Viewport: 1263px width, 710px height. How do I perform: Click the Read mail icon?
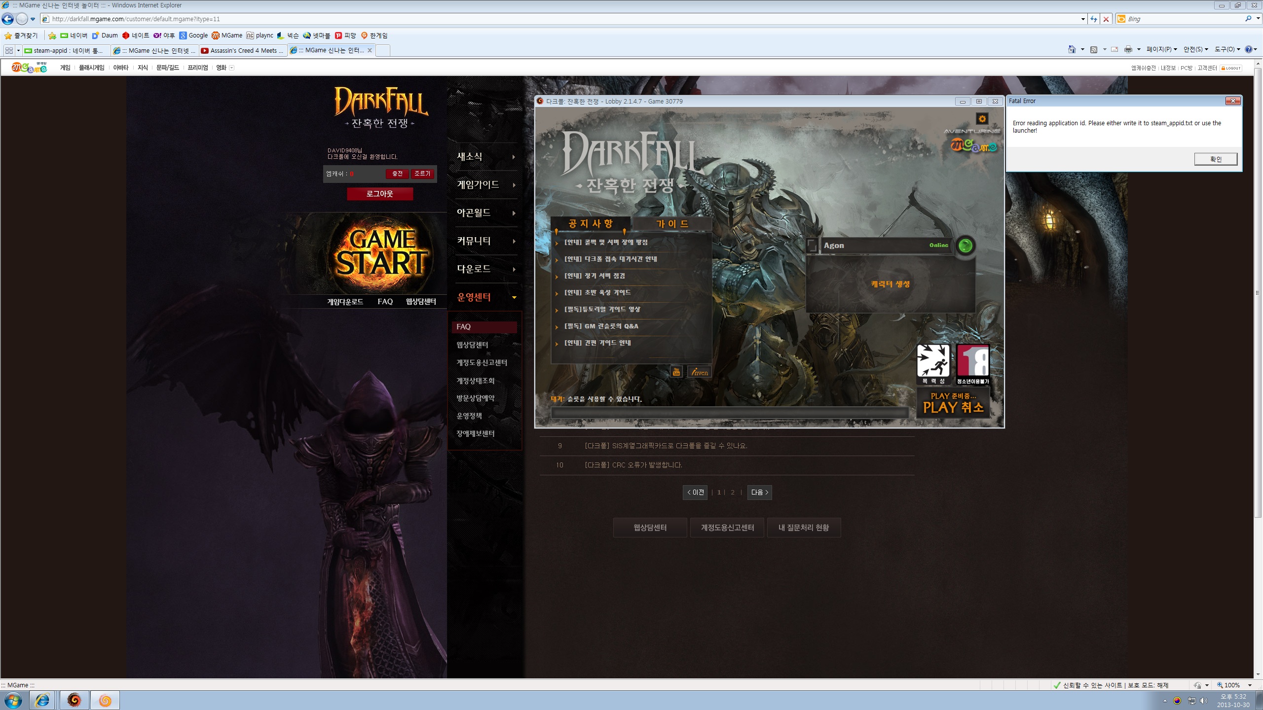click(x=1114, y=49)
